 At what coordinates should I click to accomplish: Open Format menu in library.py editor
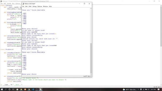(9, 4)
